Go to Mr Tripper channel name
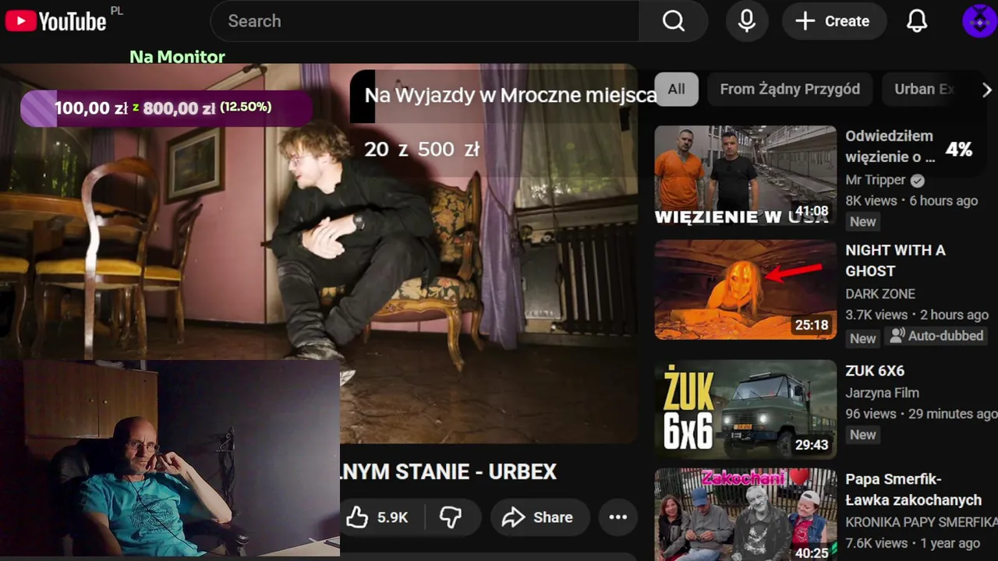 (876, 180)
